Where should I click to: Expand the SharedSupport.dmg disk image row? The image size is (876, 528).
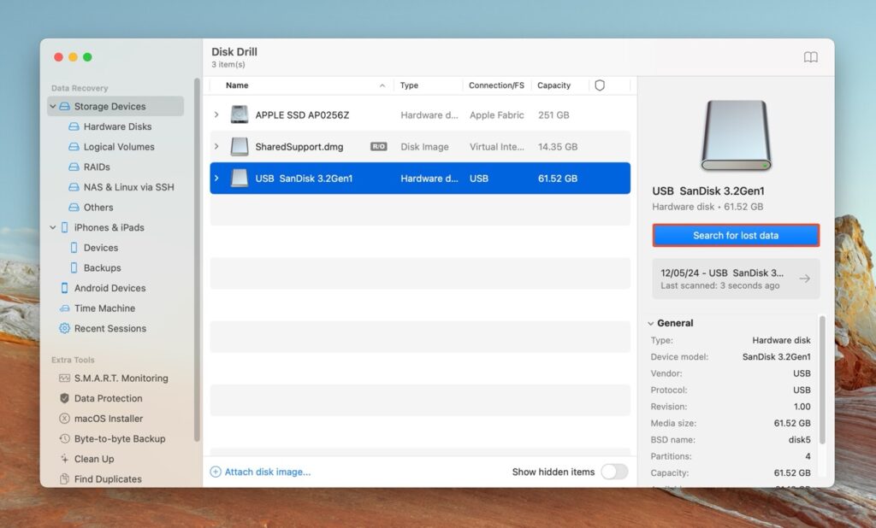(x=216, y=146)
